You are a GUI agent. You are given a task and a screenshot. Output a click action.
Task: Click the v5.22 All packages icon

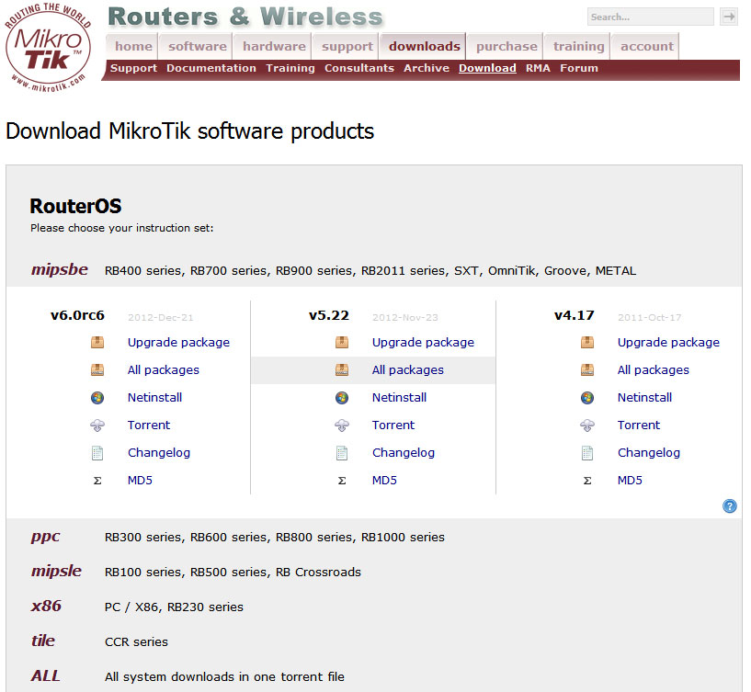click(x=342, y=370)
